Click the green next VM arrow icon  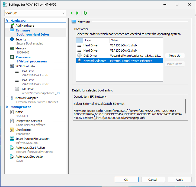[78, 13]
